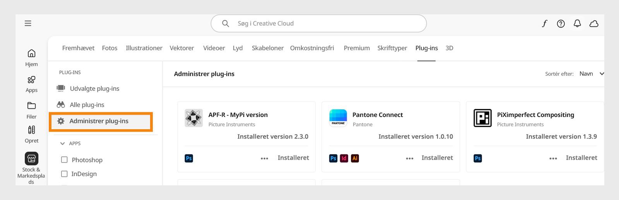Click Installeret version 1.0.10 text
Image resolution: width=619 pixels, height=200 pixels.
(416, 136)
